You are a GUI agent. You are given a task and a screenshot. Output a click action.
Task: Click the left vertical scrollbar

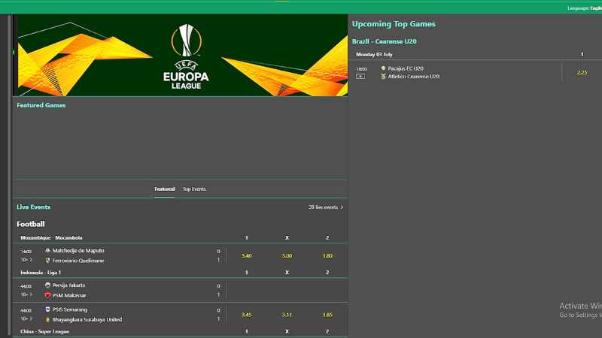coord(9,177)
